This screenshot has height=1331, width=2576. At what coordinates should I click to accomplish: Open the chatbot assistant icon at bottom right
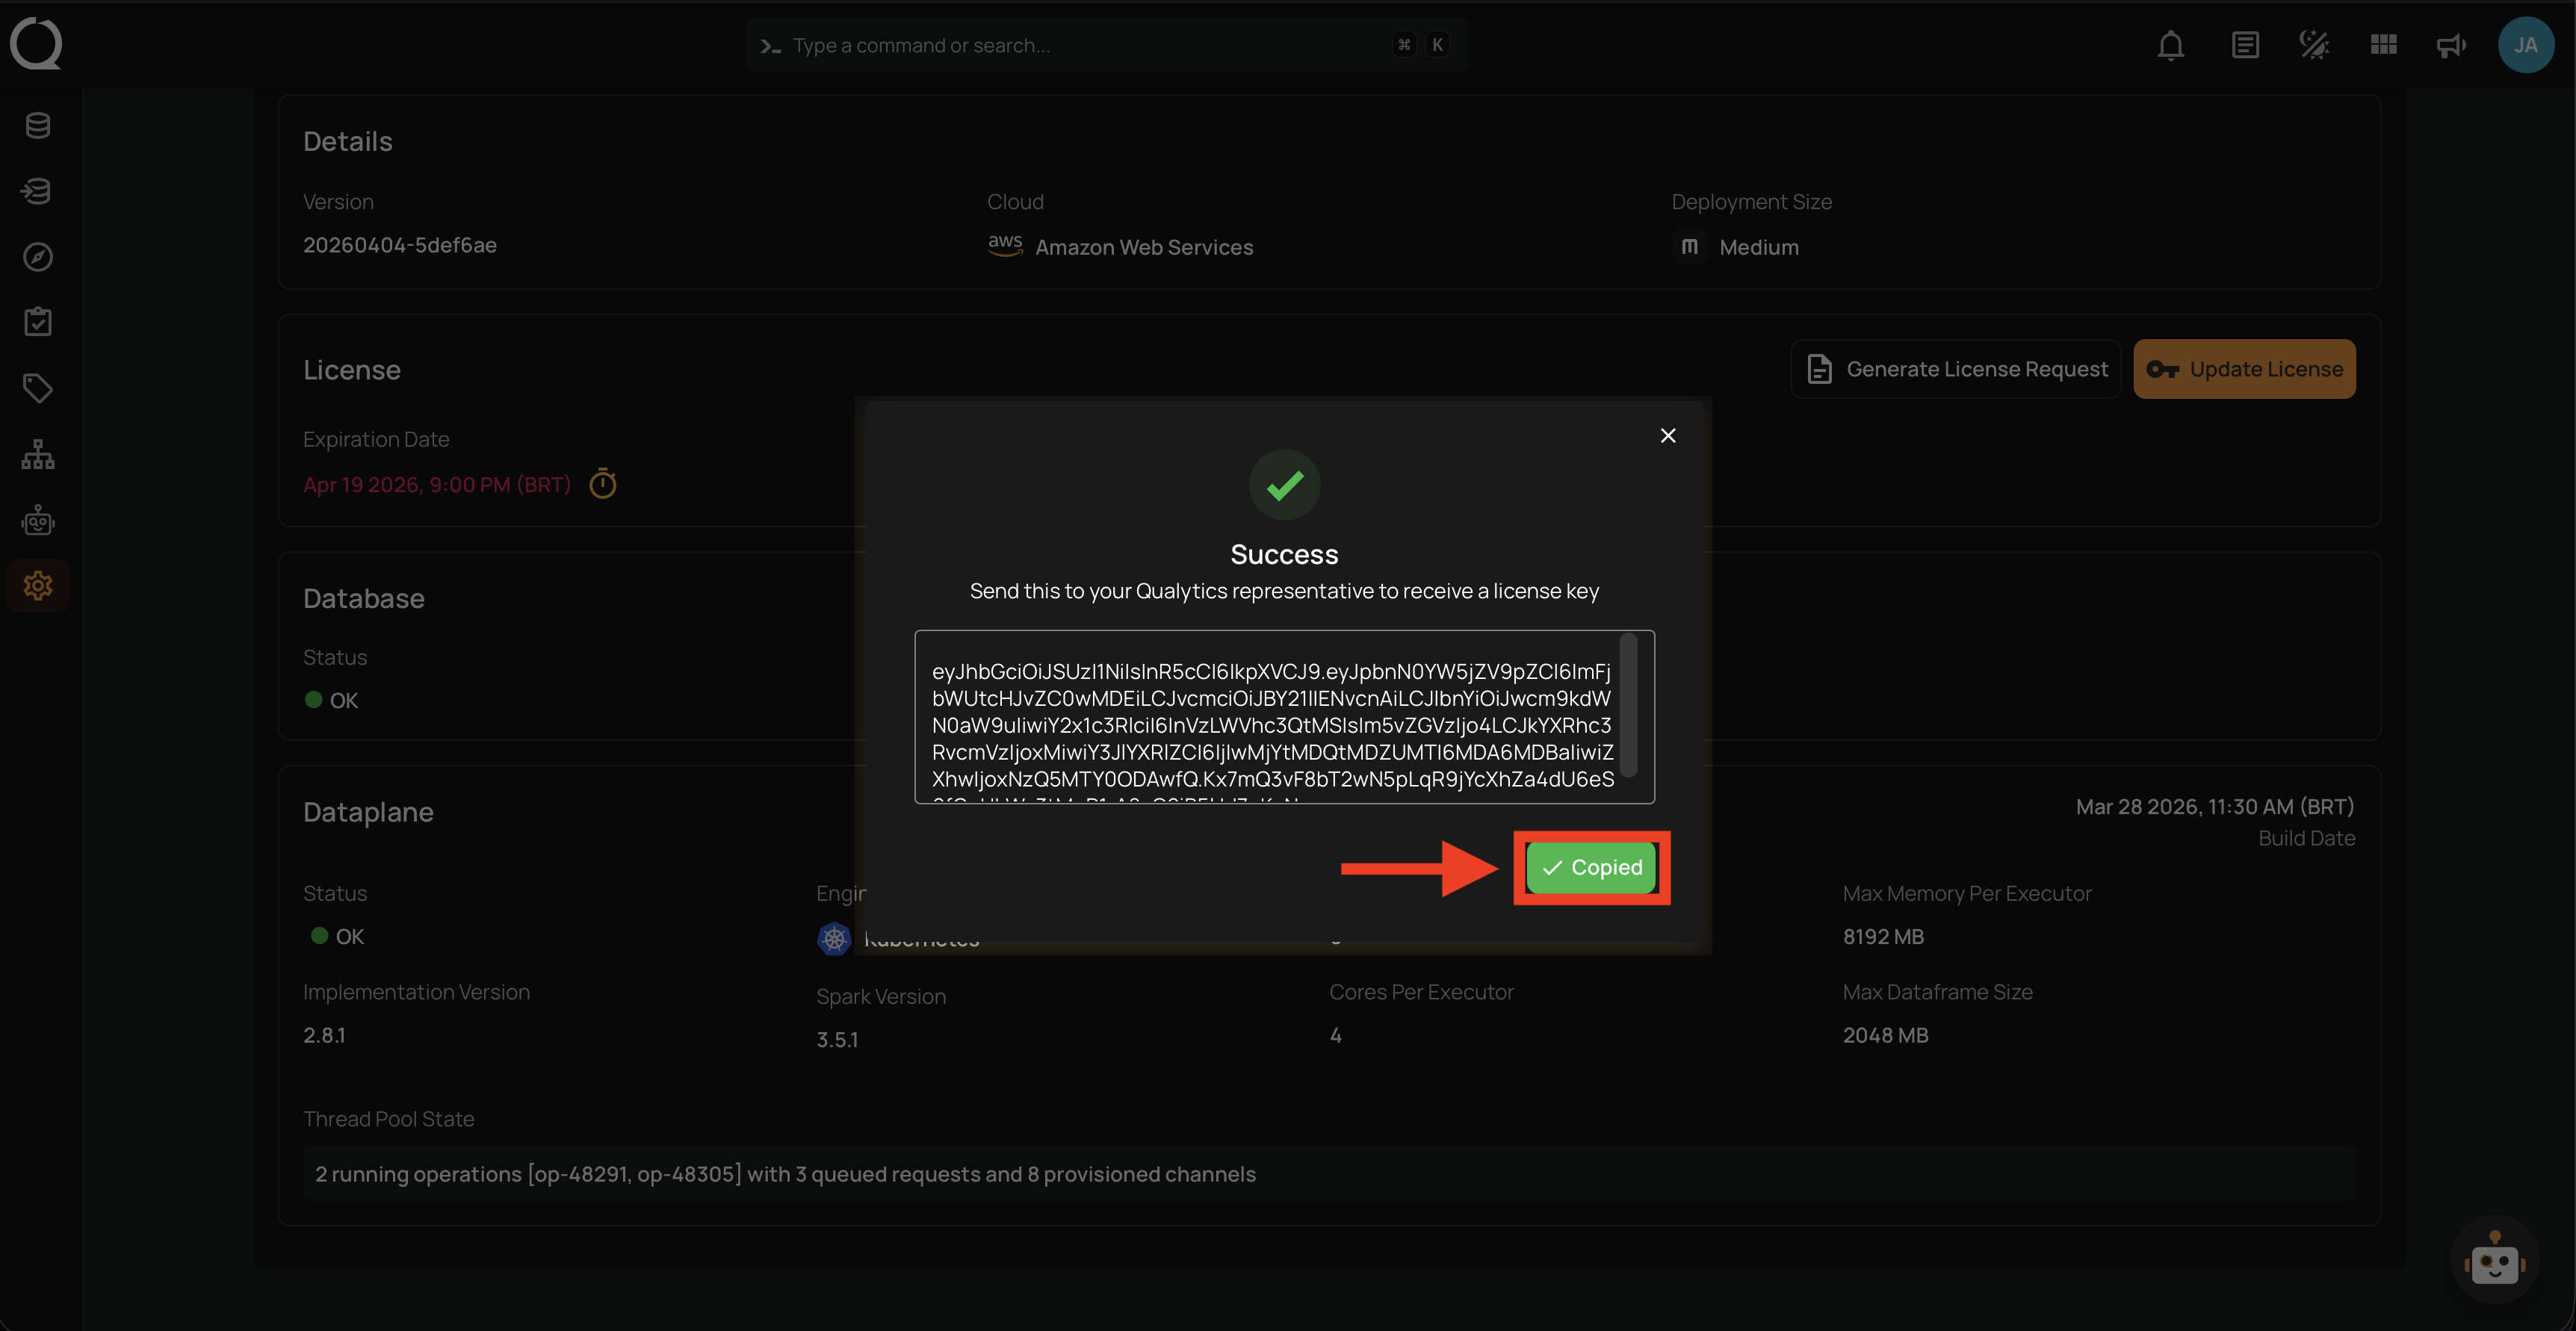[x=2494, y=1261]
